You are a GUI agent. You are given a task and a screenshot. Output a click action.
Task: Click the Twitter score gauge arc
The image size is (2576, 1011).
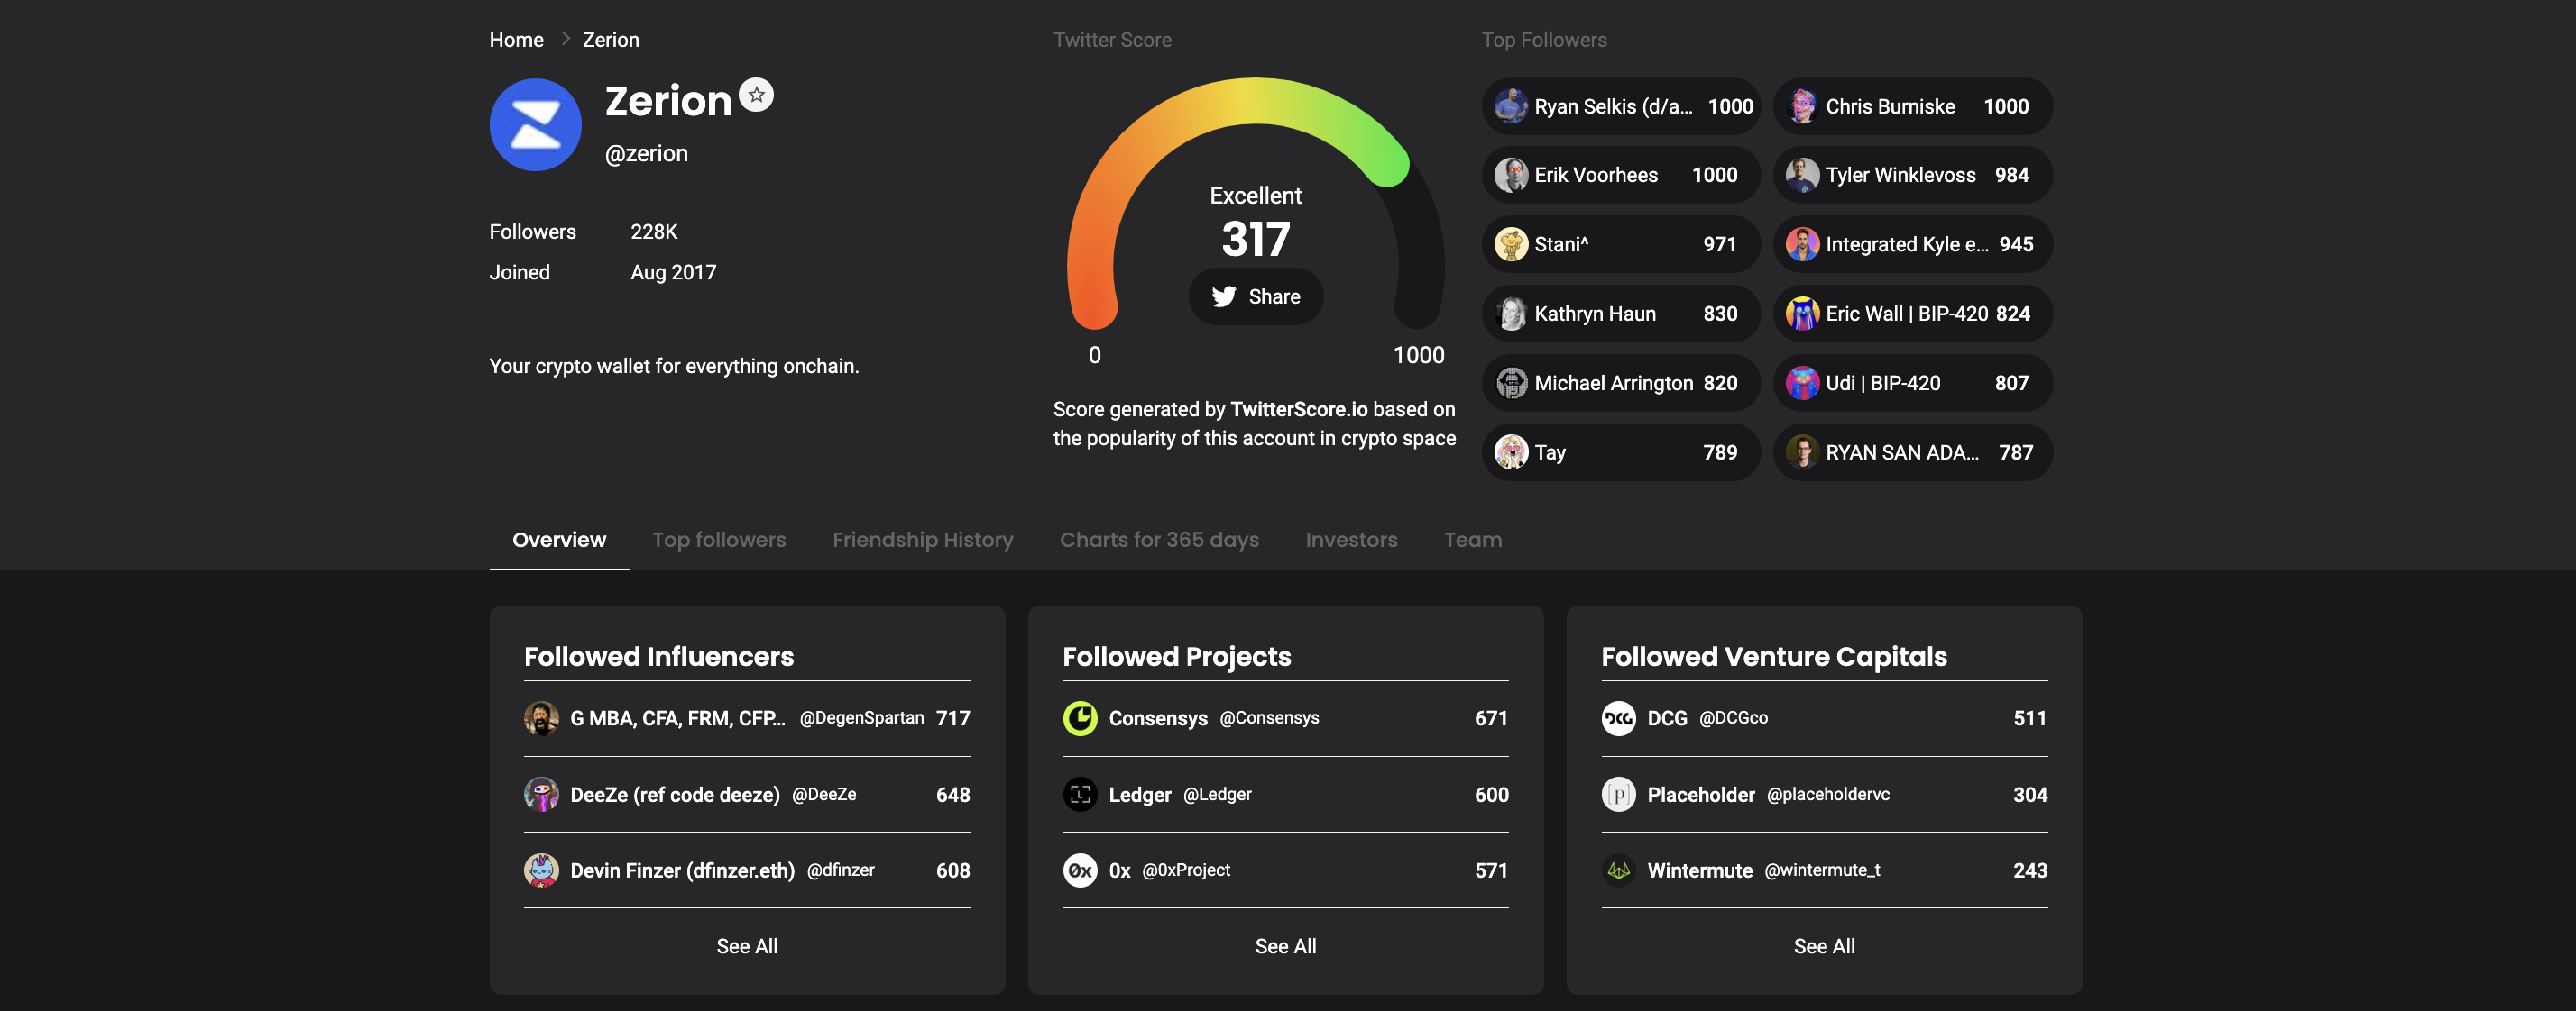[1256, 102]
